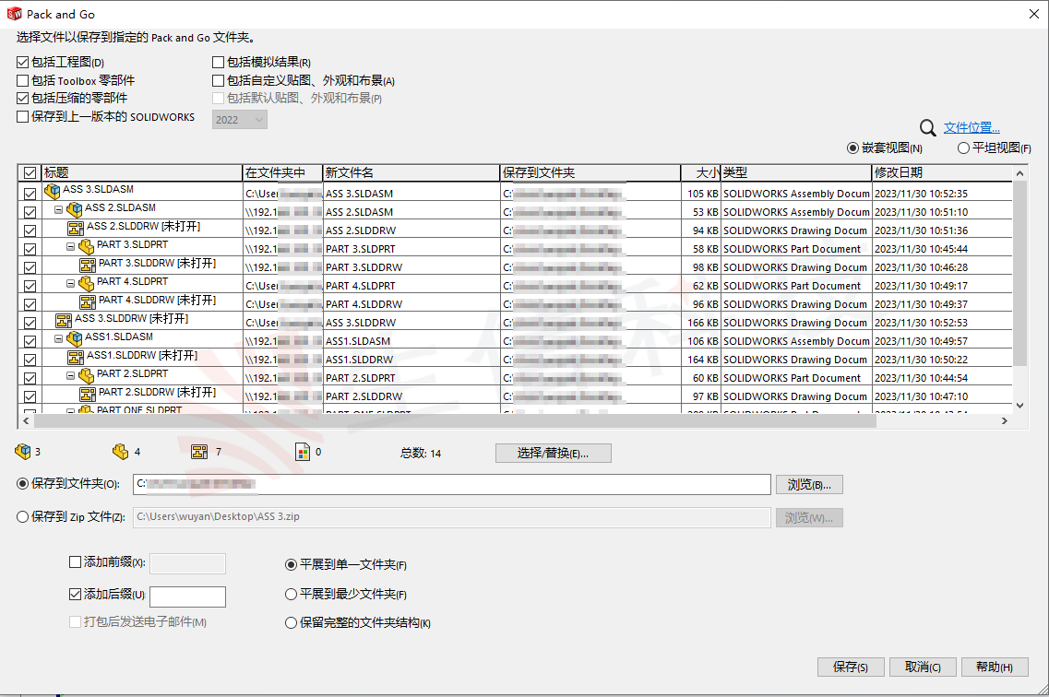Click the 添加后缀 text input field
This screenshot has height=697, width=1049.
pyautogui.click(x=187, y=597)
